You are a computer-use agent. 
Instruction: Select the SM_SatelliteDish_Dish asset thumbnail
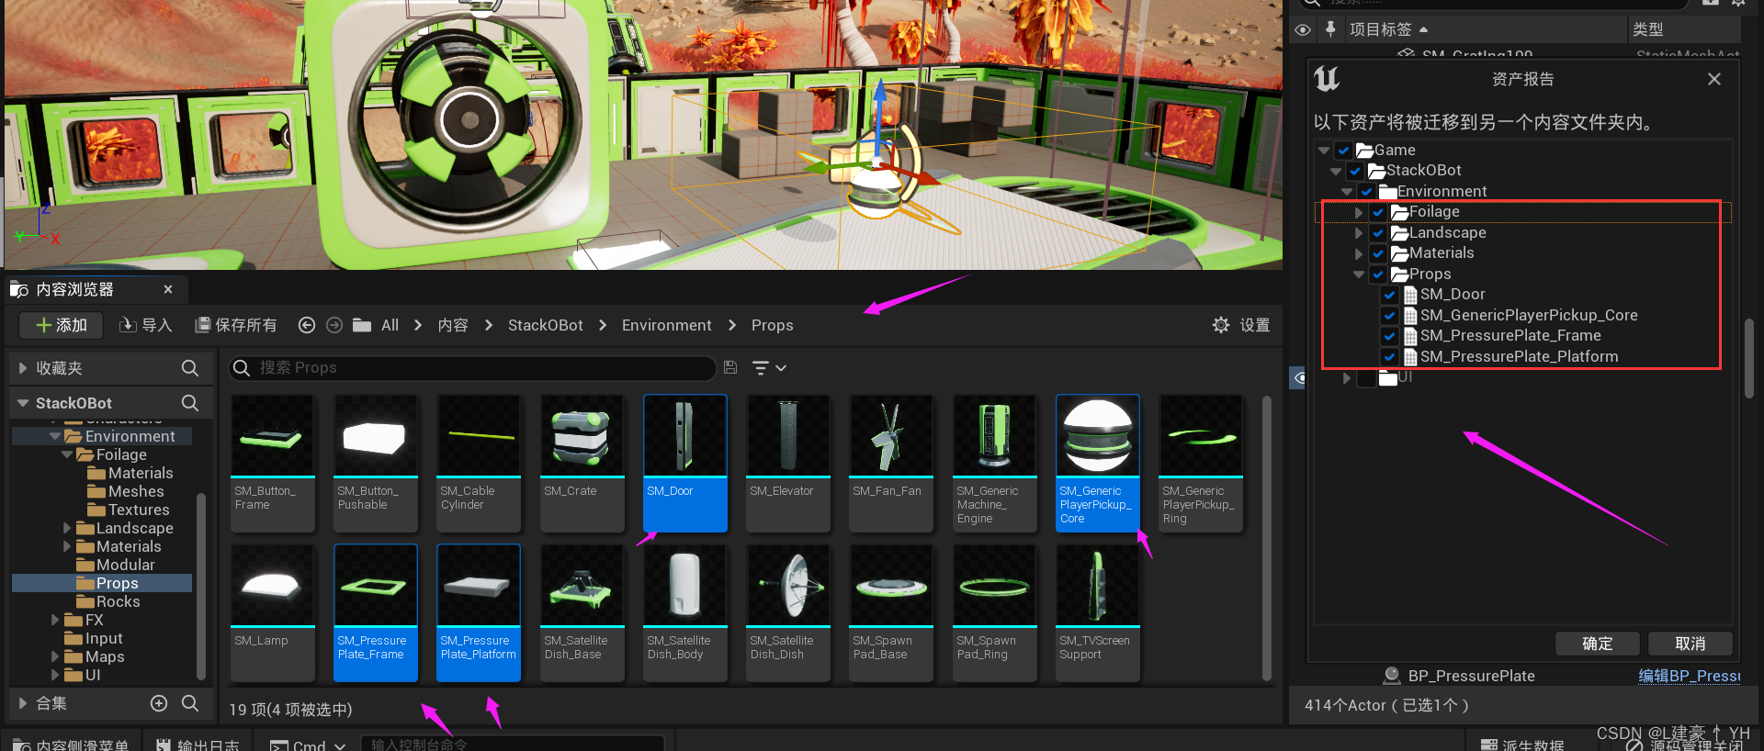pyautogui.click(x=787, y=613)
